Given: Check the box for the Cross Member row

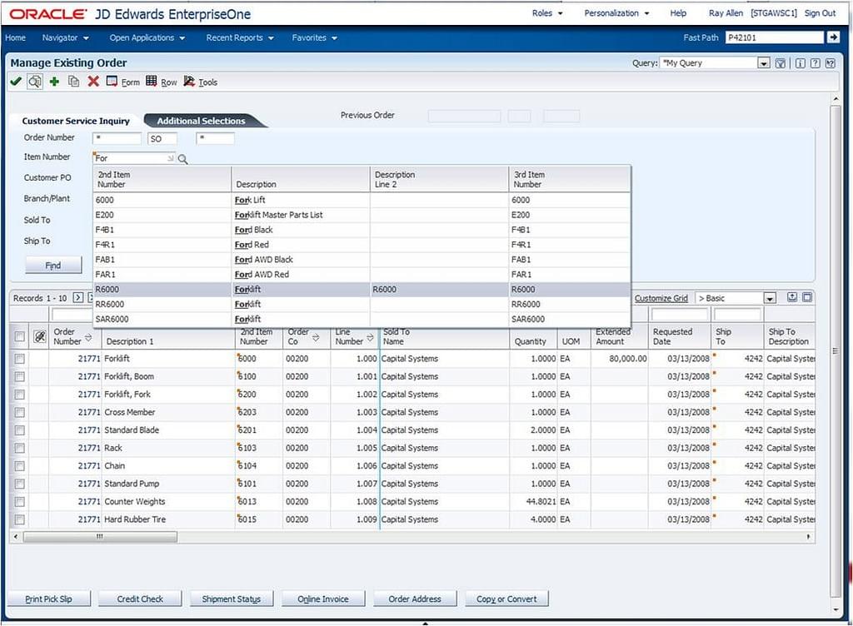Looking at the screenshot, I should (x=19, y=413).
